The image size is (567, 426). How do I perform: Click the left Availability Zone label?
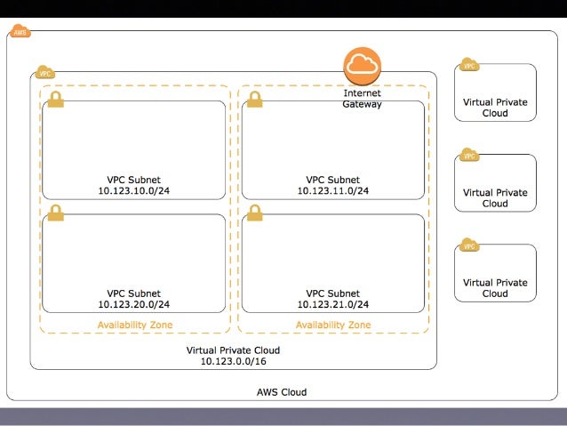(135, 325)
